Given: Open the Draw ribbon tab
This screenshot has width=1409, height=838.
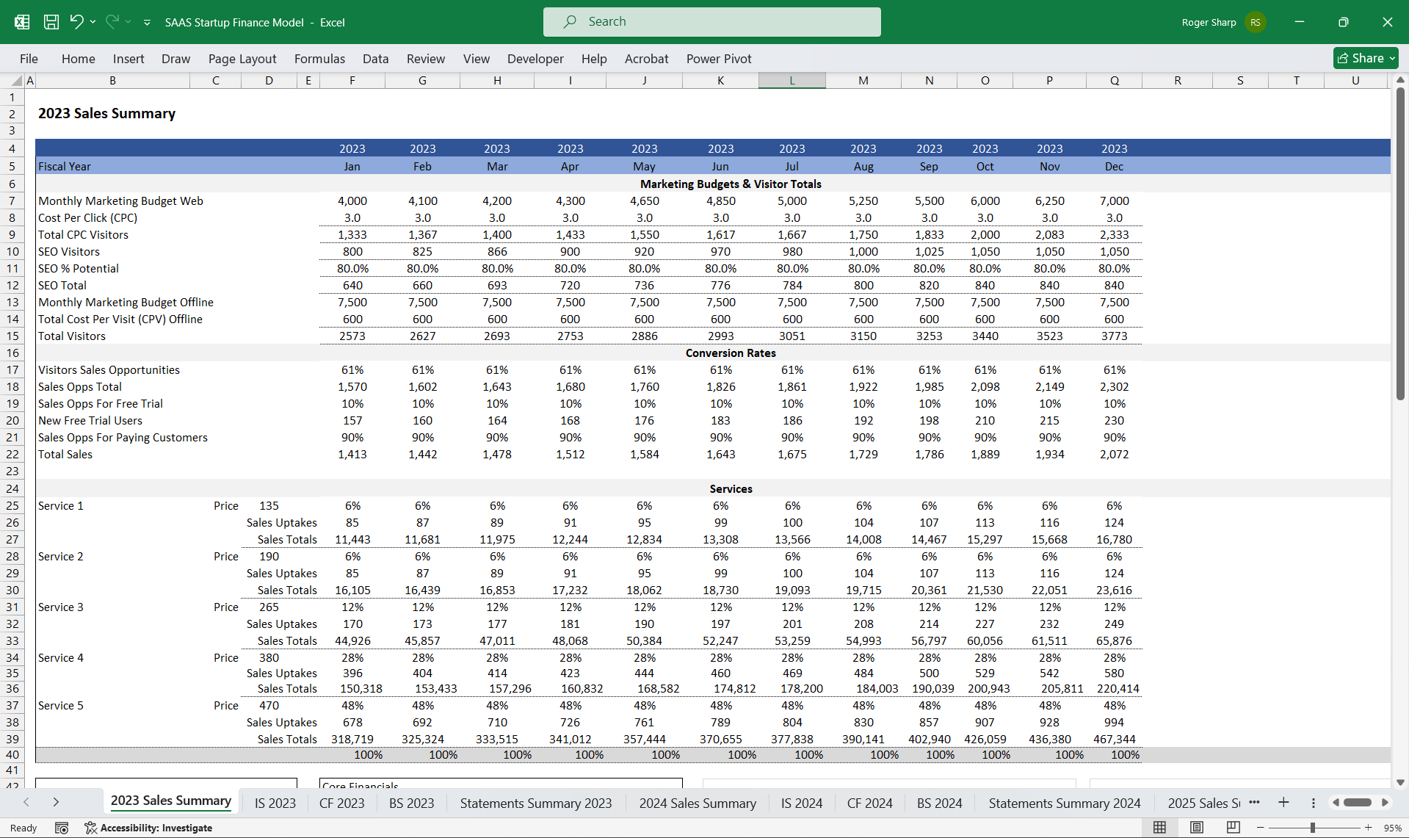Looking at the screenshot, I should click(175, 59).
